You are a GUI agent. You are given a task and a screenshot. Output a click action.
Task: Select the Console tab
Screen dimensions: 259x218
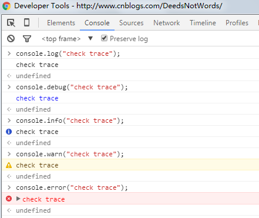click(x=97, y=23)
